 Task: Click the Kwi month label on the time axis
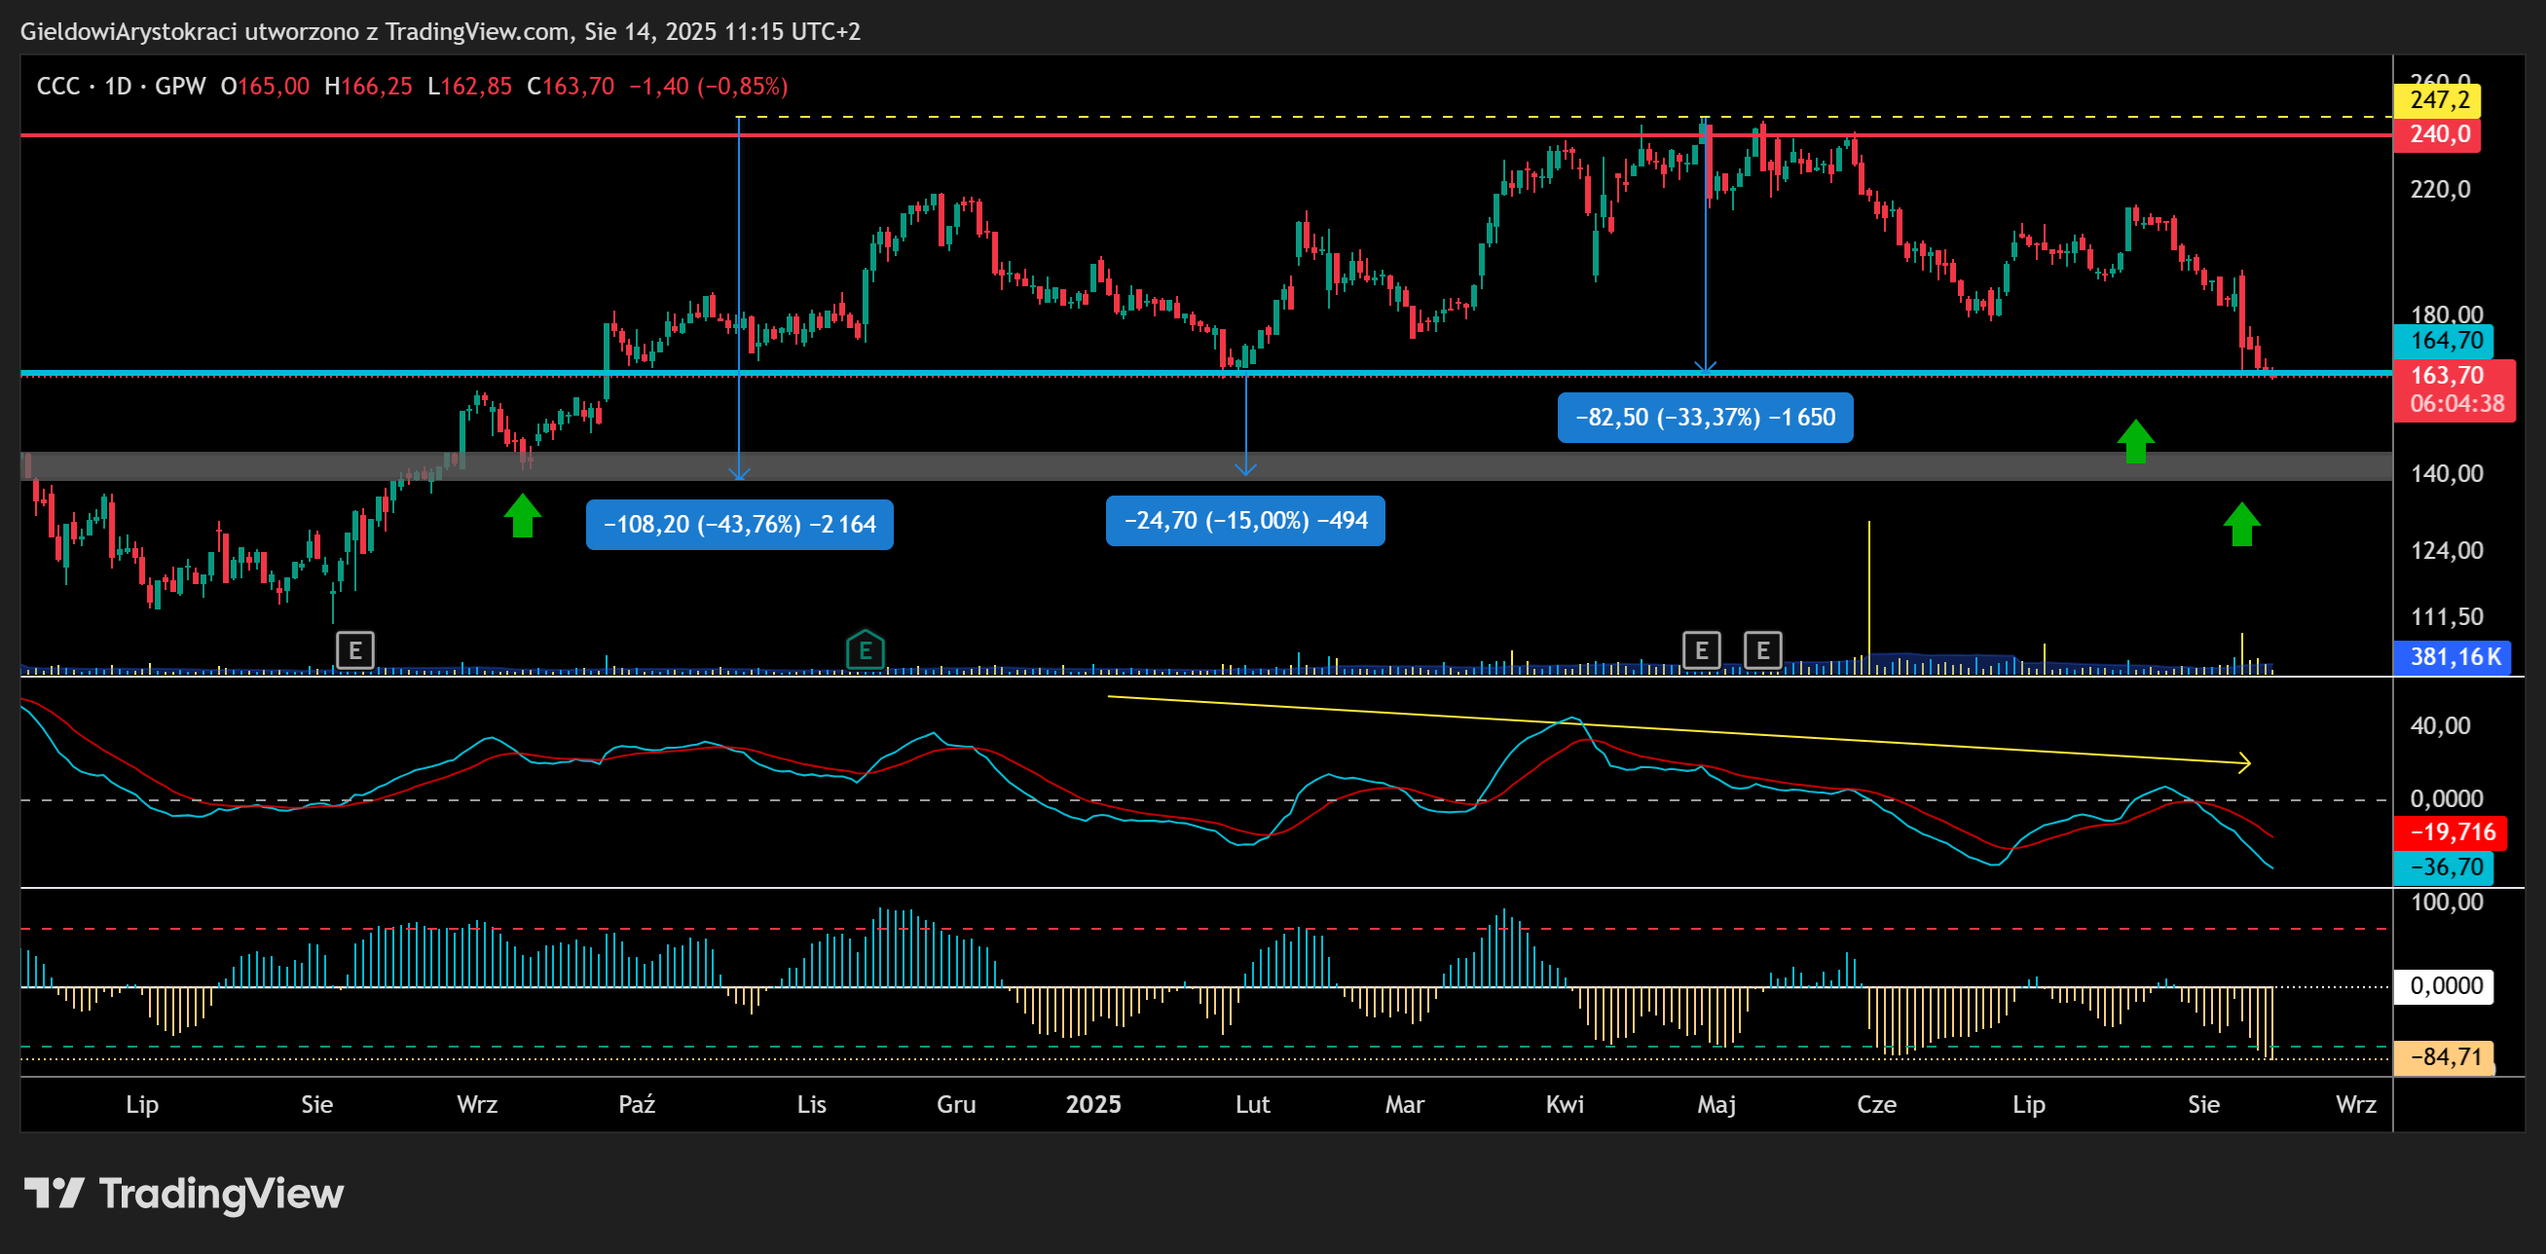coord(1565,1105)
